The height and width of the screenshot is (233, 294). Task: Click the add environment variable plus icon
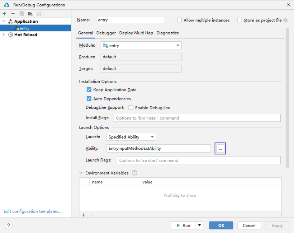click(x=84, y=215)
